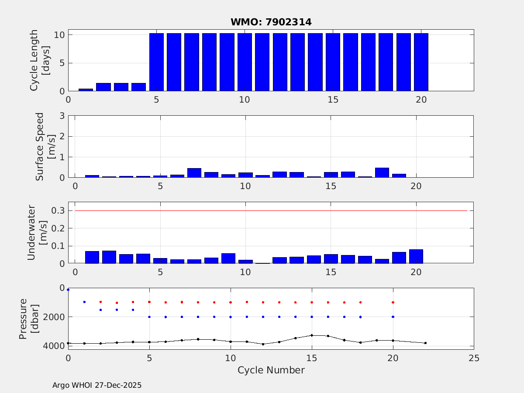
Task: Select the Cycle Length bar at cycle 5
Action: point(156,62)
